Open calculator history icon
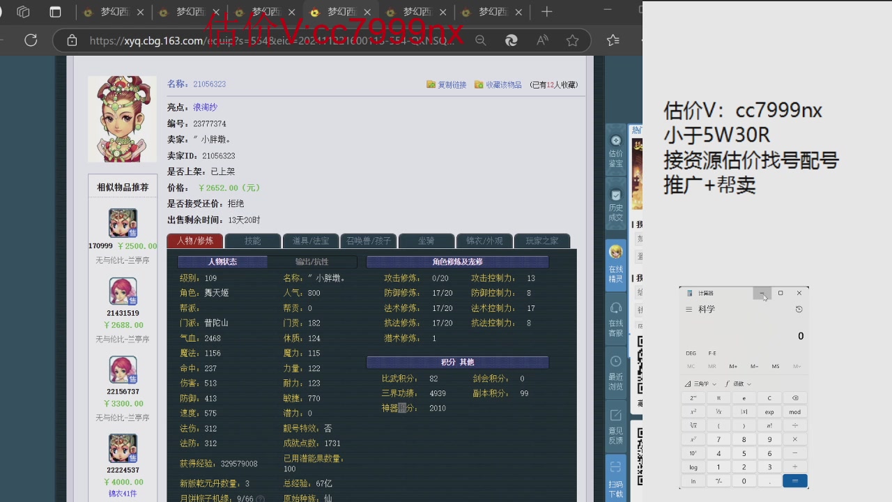Viewport: 892px width, 502px height. coord(799,309)
